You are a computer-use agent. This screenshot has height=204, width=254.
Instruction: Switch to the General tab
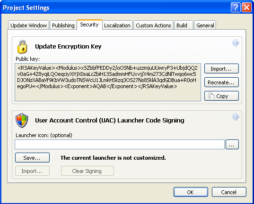coord(205,25)
